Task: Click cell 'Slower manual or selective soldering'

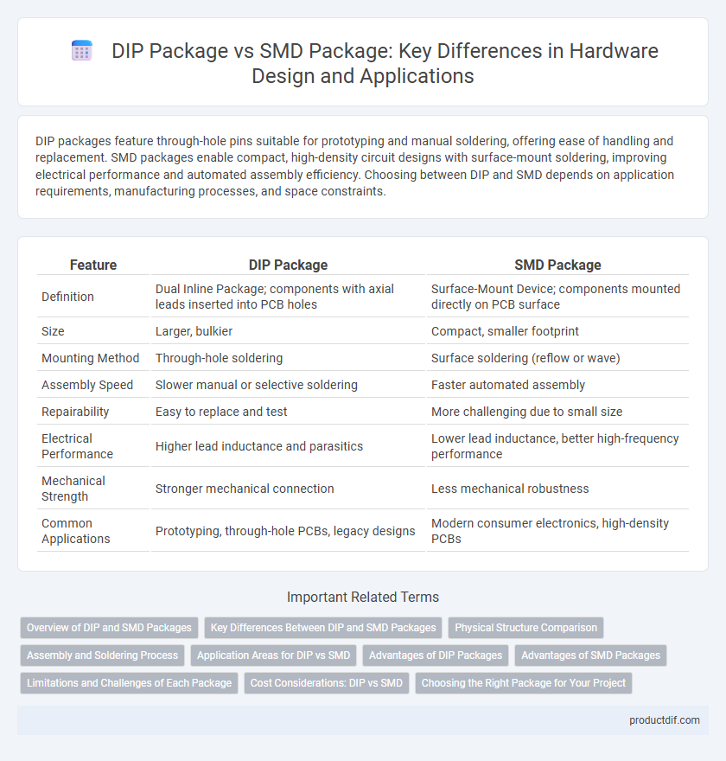Action: tap(257, 385)
